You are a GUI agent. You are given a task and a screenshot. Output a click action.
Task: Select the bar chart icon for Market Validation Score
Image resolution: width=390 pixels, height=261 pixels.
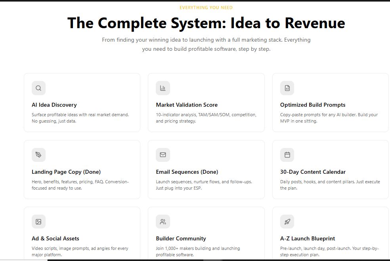(162, 88)
